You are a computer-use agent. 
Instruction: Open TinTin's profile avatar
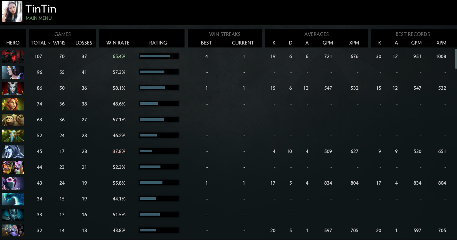(12, 12)
